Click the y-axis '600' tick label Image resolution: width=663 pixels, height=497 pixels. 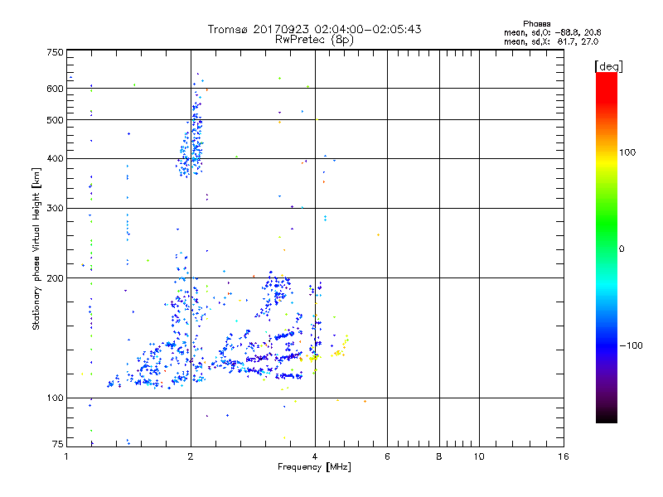click(x=55, y=89)
